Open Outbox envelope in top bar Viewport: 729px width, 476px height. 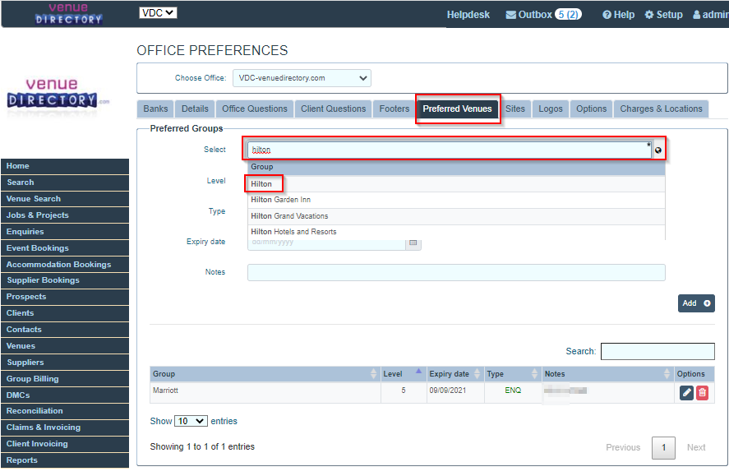click(x=543, y=15)
